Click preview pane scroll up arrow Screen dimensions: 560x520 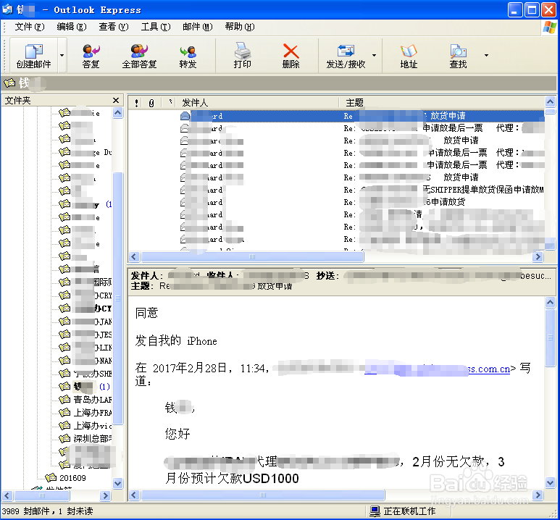tap(551, 303)
